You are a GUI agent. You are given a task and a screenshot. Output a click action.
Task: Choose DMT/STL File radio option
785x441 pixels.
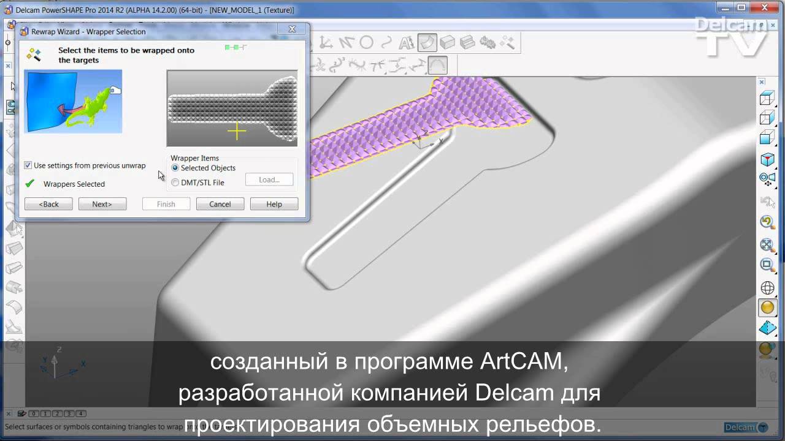[175, 183]
